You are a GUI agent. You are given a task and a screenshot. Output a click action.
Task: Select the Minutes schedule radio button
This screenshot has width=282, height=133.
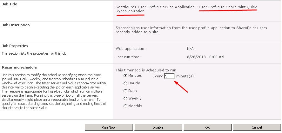pos(125,76)
